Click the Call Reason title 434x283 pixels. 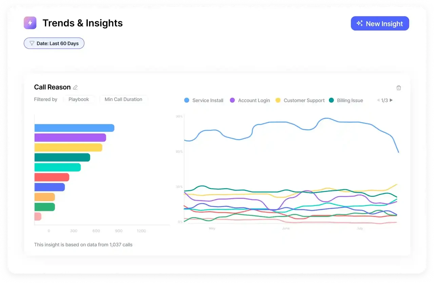click(52, 87)
